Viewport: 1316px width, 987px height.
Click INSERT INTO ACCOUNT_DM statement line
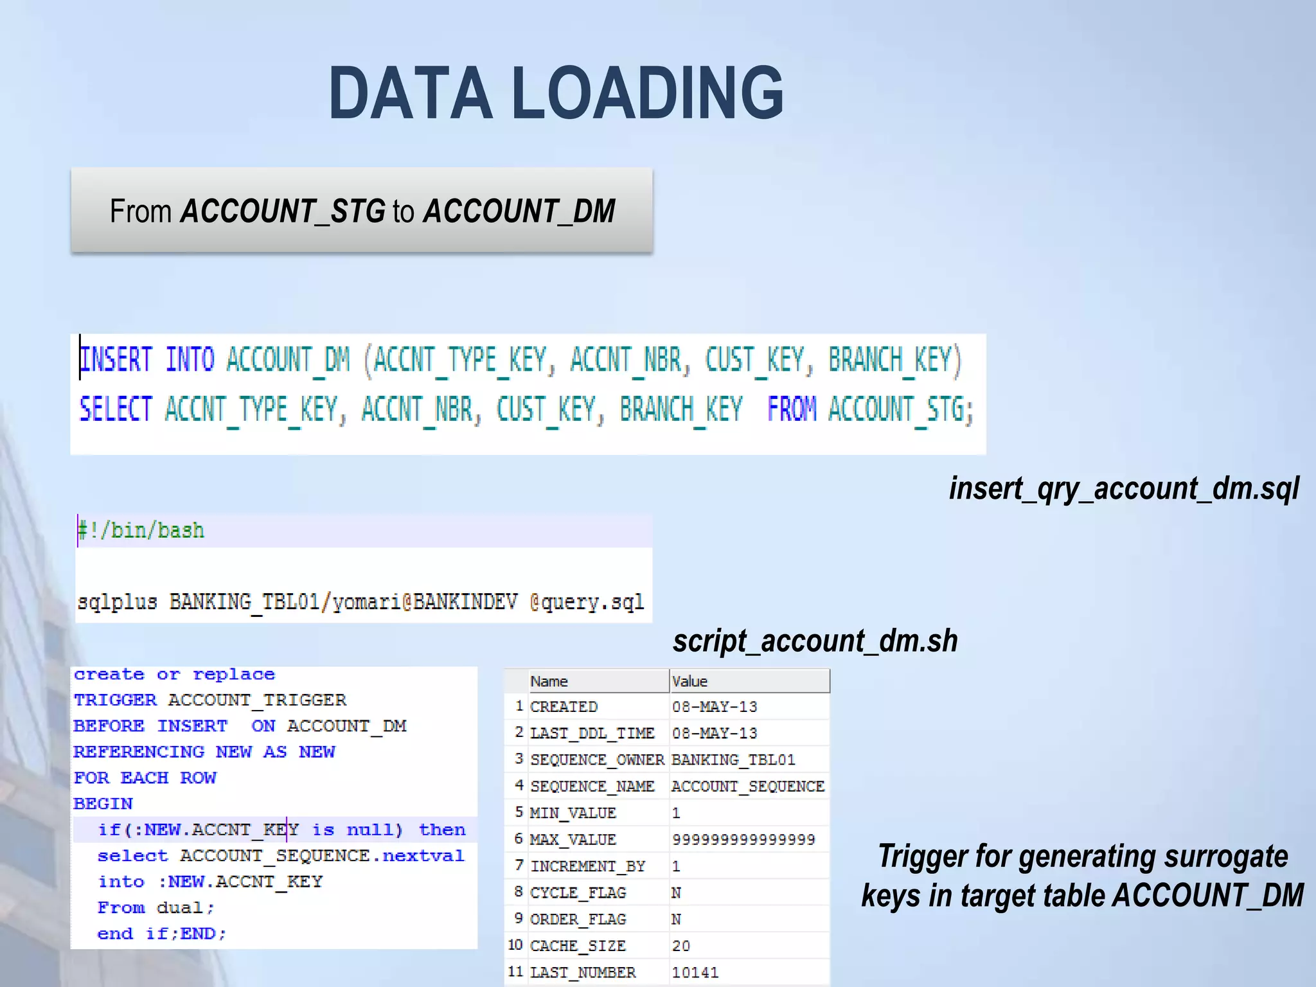click(520, 359)
